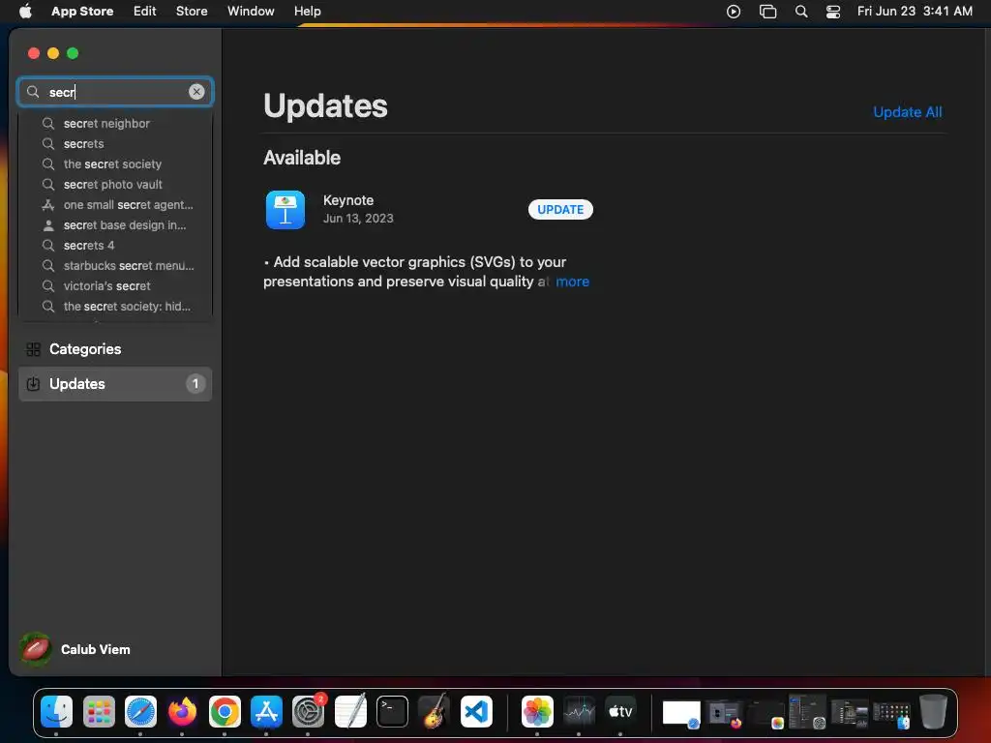Click the UPDATE button for Keynote

(560, 209)
